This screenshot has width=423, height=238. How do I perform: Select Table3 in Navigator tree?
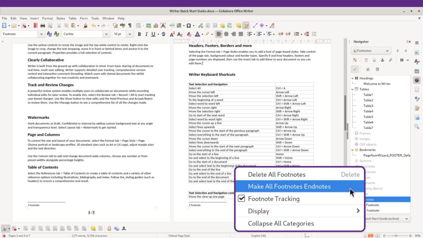click(368, 106)
